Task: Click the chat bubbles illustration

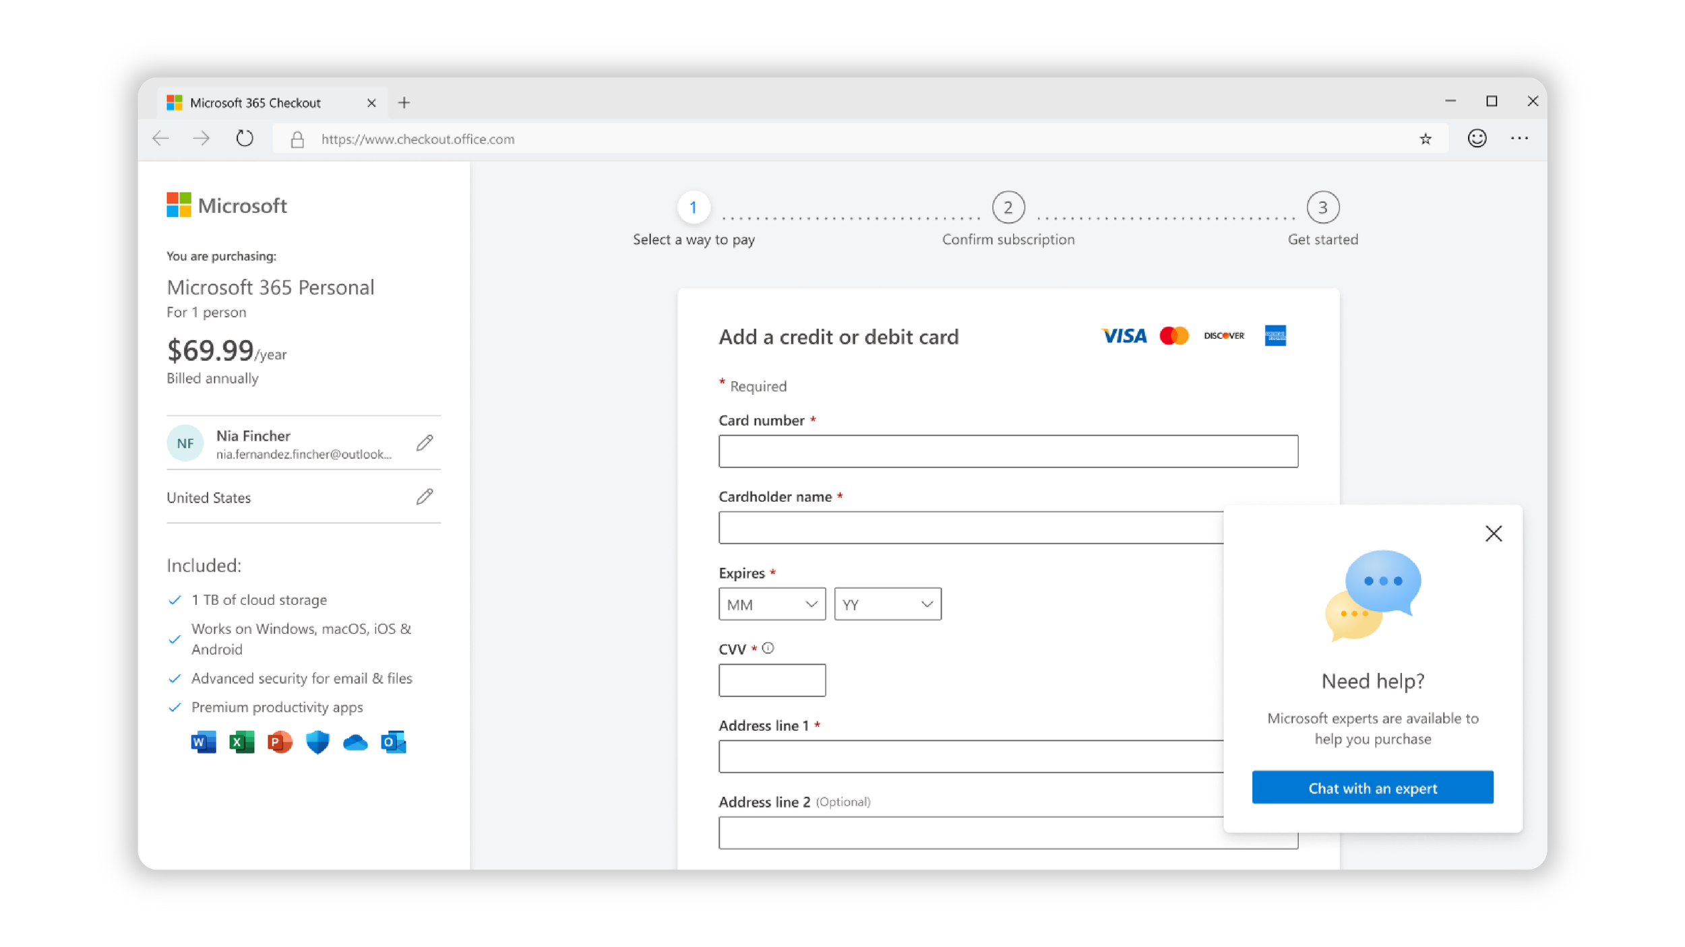Action: tap(1373, 595)
